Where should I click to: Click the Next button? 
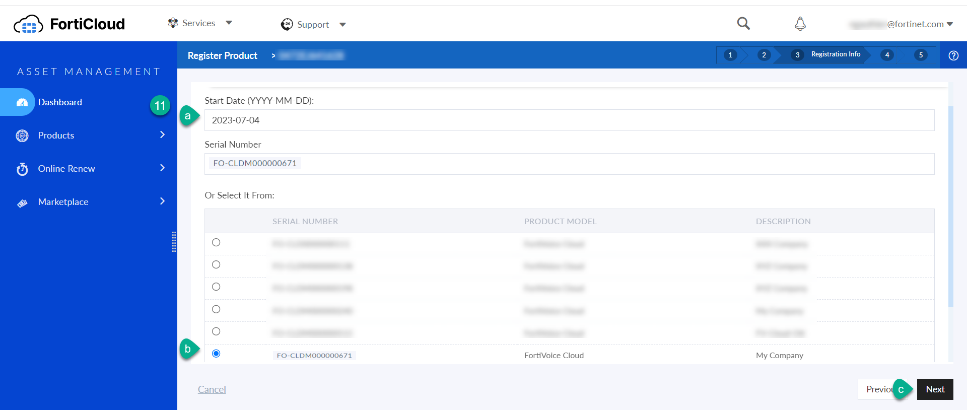(935, 389)
